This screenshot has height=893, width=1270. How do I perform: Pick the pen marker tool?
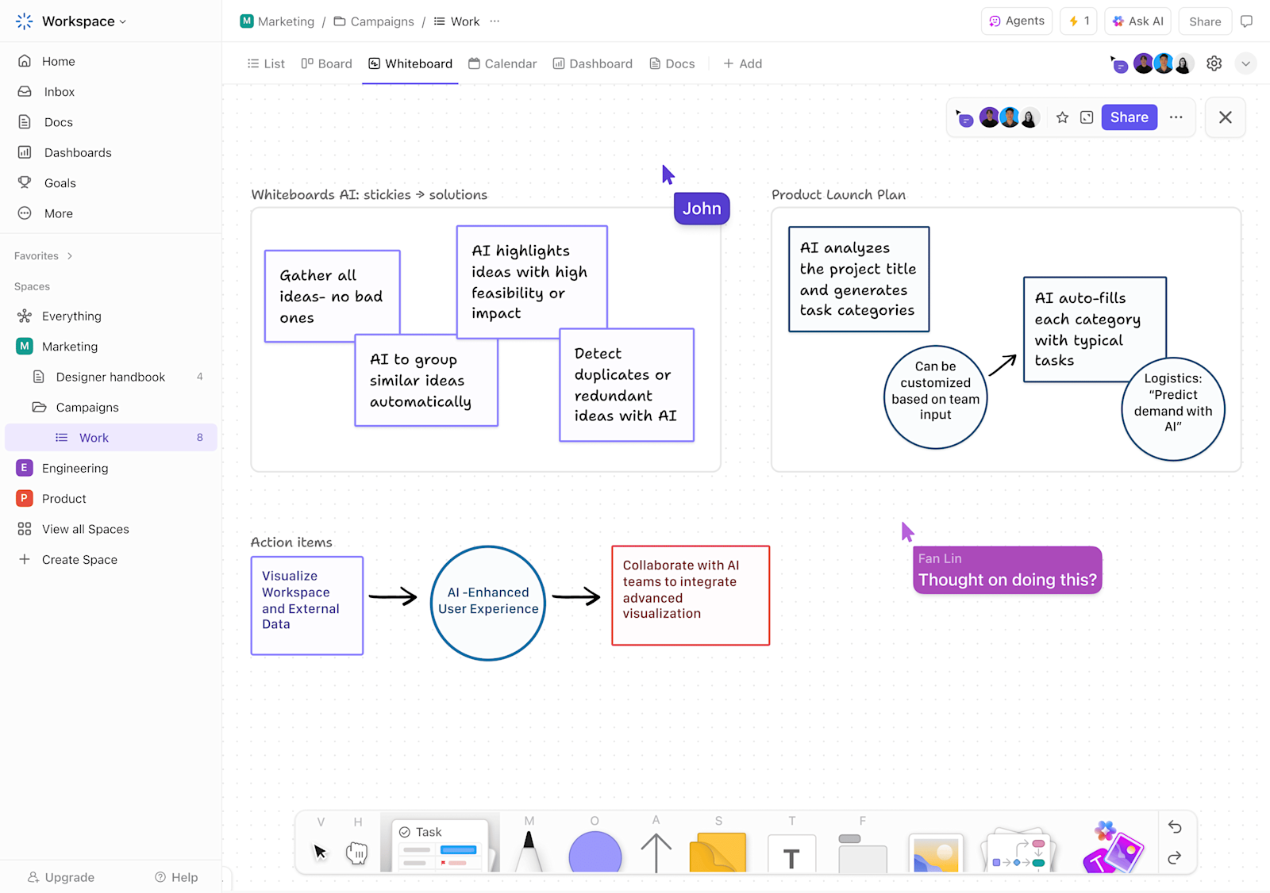pos(529,852)
